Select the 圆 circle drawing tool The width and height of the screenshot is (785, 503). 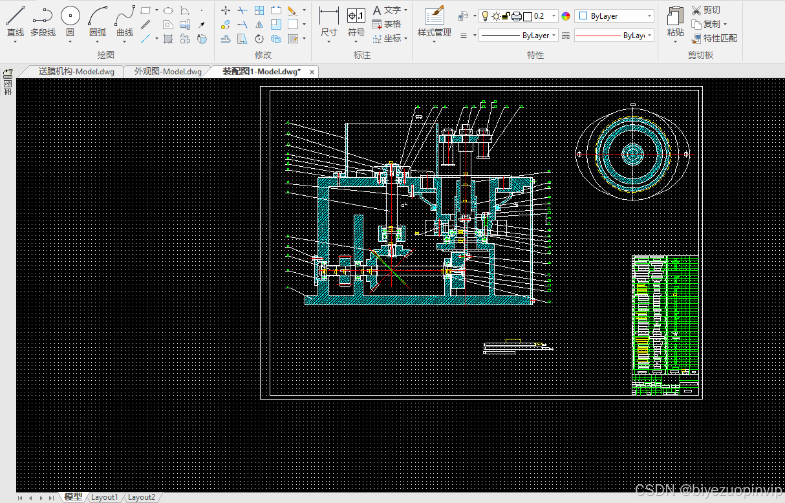(x=70, y=21)
